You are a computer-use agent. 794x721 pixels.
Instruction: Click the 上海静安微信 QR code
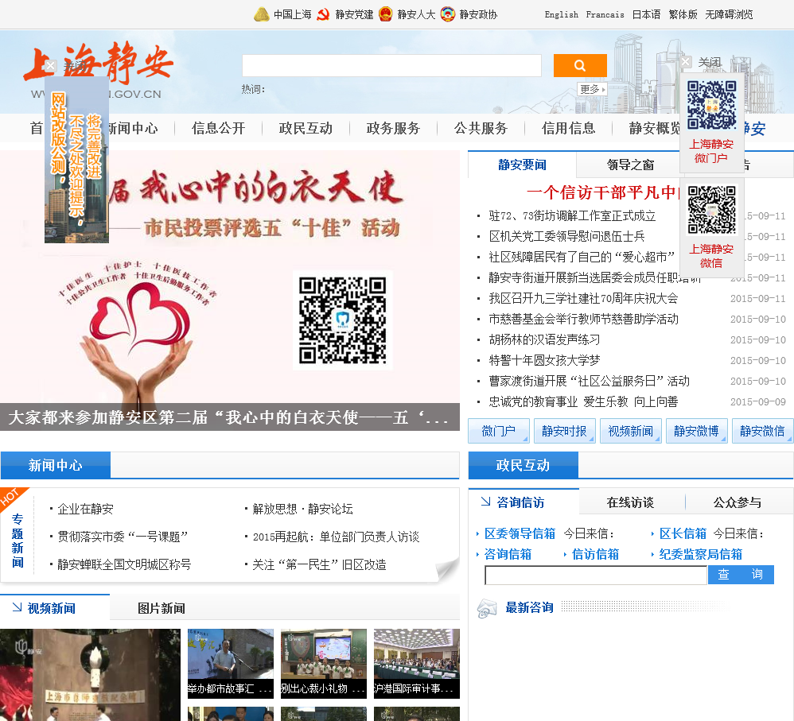click(x=711, y=210)
